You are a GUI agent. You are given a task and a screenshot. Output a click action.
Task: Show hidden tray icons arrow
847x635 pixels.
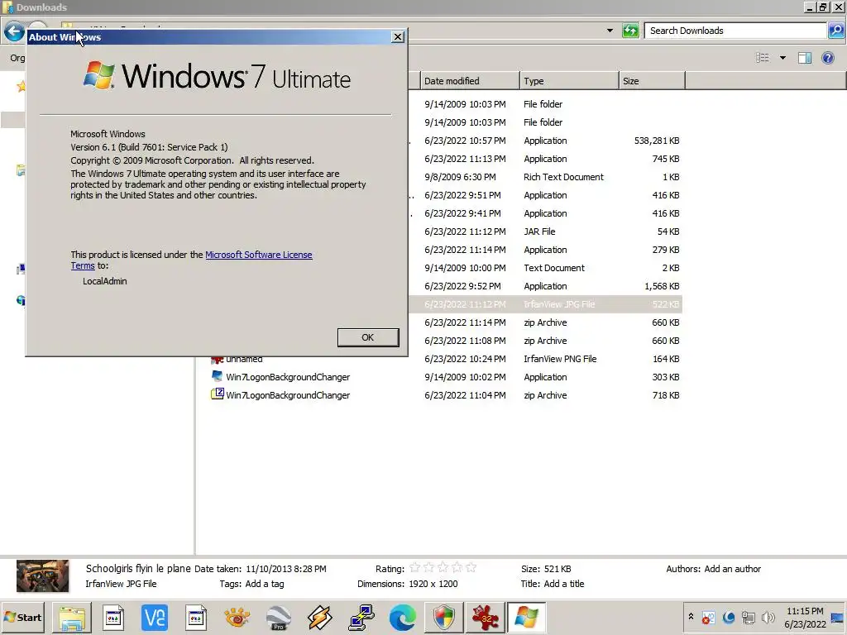(691, 617)
